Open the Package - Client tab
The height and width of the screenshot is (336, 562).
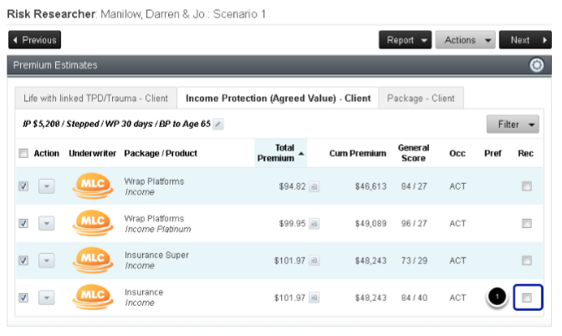click(421, 98)
